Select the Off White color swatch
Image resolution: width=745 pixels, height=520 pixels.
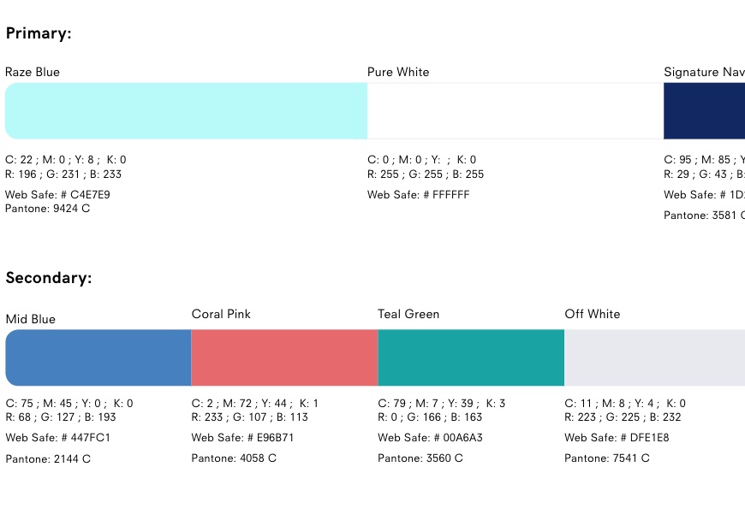pos(654,357)
